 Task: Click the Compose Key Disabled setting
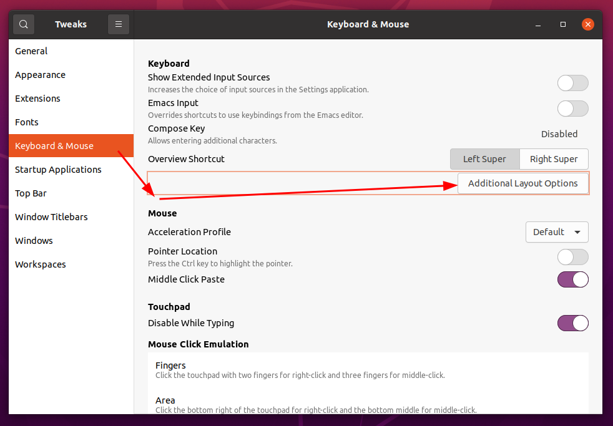559,134
